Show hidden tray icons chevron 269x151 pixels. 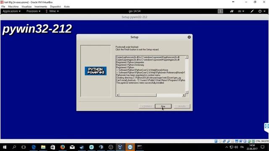coord(227,147)
